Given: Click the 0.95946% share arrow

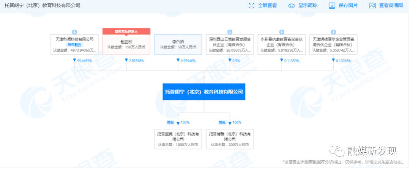Looking at the screenshot, I should 178,60.
